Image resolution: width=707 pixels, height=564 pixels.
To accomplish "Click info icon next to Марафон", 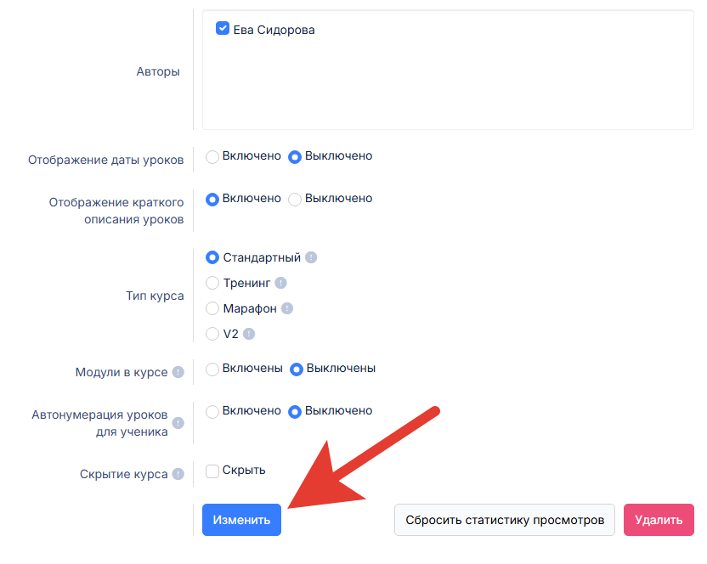I will tap(287, 308).
